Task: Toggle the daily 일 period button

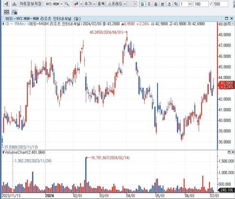Action: click(142, 4)
